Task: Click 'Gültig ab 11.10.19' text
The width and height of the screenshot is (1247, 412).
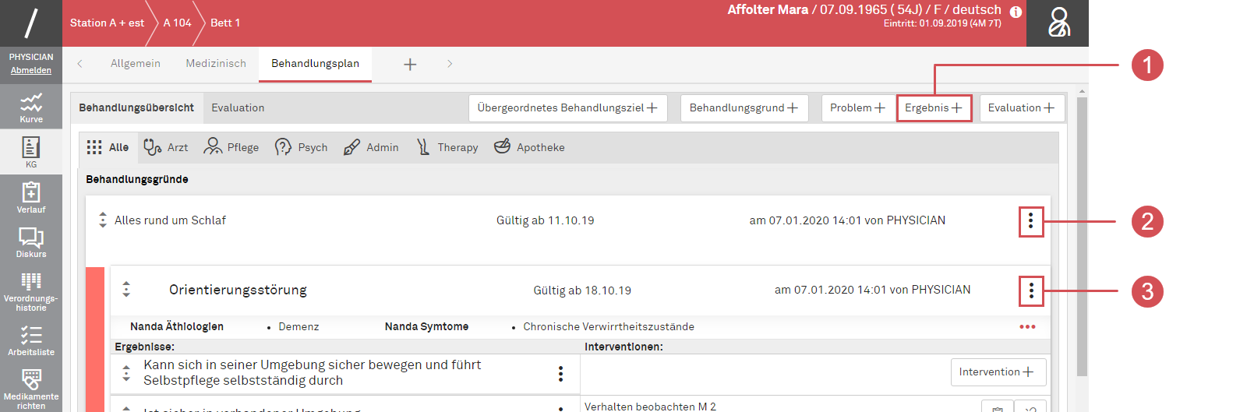Action: (546, 220)
